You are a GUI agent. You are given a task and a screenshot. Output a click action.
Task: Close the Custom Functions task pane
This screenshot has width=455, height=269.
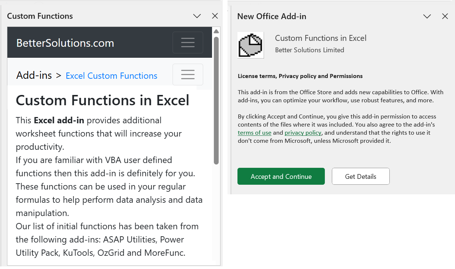click(x=215, y=16)
